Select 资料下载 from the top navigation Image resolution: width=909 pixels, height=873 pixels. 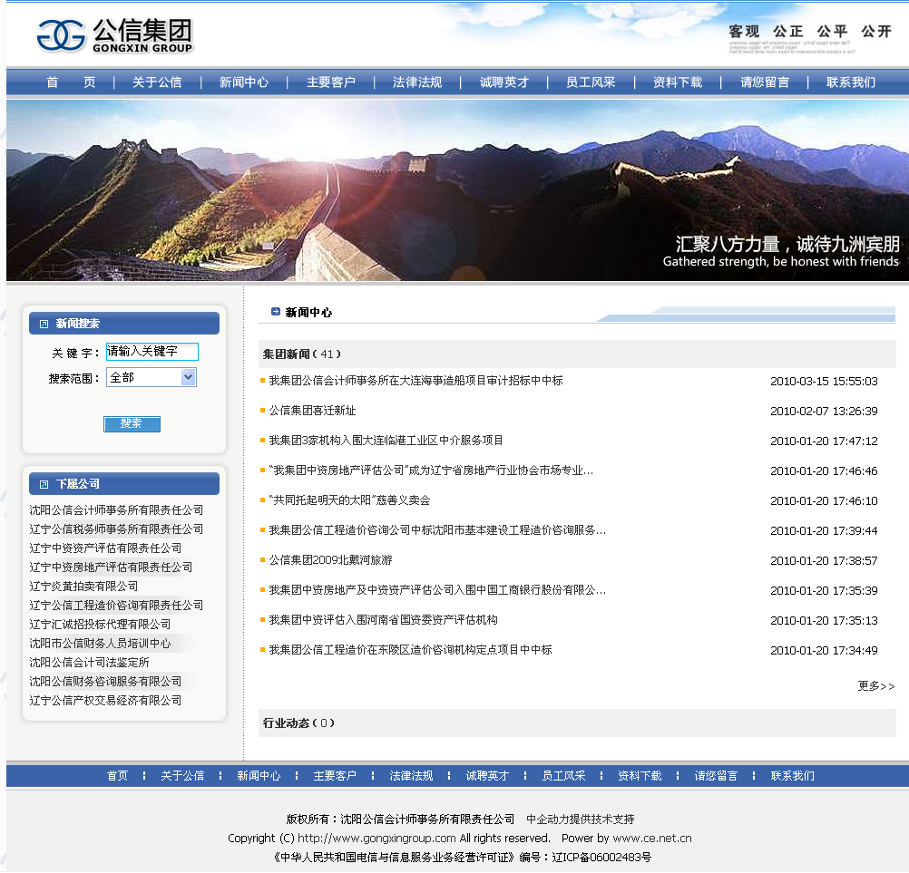tap(675, 82)
